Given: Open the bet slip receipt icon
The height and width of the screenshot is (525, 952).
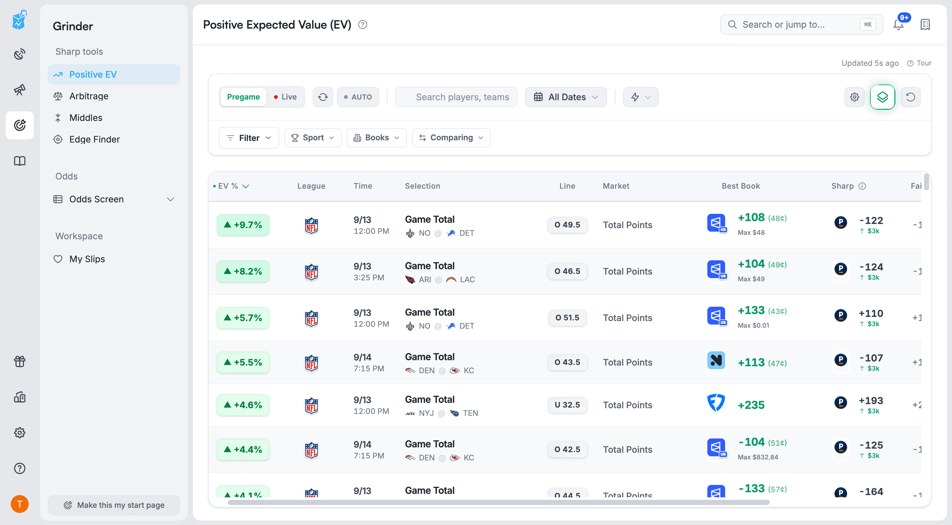Looking at the screenshot, I should click(x=925, y=25).
